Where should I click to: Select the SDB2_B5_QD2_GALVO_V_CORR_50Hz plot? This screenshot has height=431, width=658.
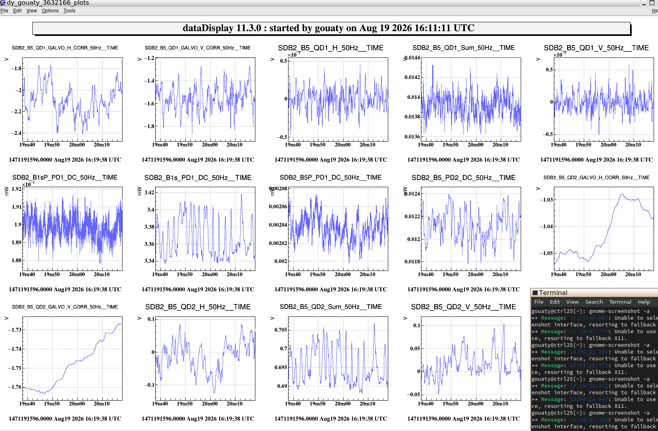coord(72,358)
